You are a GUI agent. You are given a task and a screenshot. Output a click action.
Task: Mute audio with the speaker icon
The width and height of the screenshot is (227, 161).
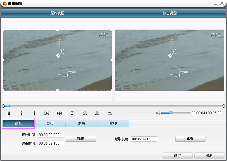tap(158, 113)
